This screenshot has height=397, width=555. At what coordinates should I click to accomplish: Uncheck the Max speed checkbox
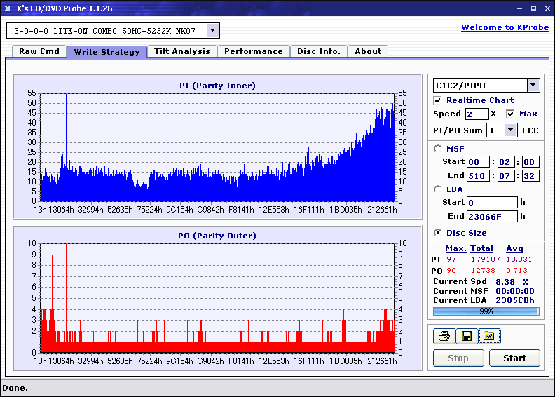[x=510, y=114]
